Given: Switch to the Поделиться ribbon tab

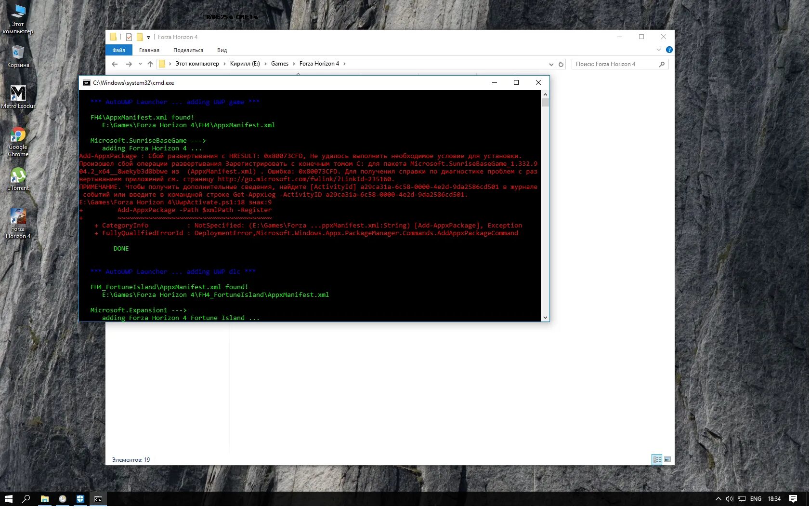Looking at the screenshot, I should pos(188,50).
